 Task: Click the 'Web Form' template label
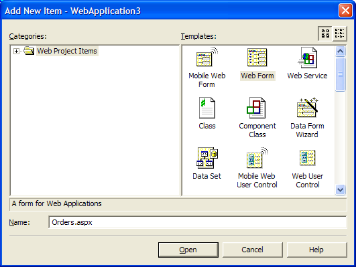(257, 76)
